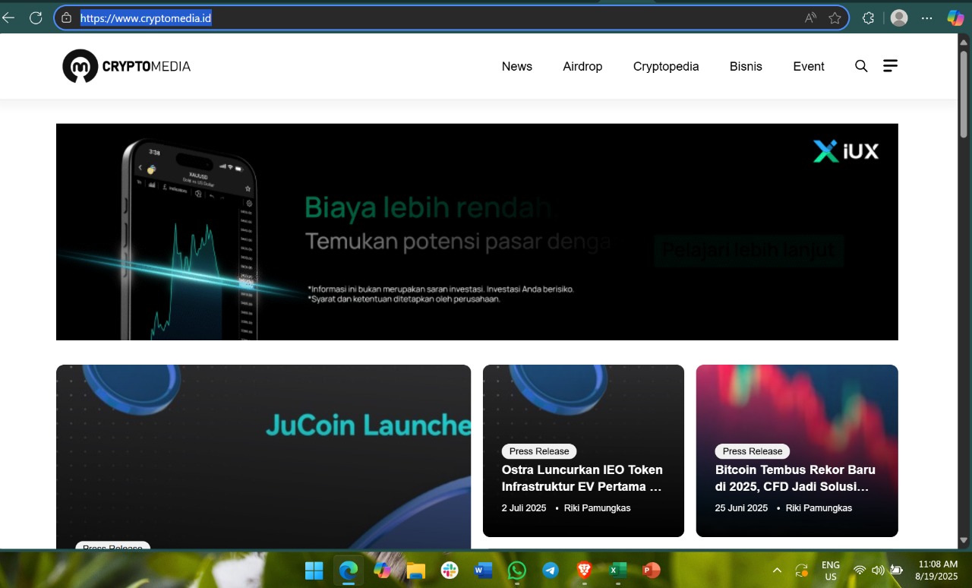Open the Airdrop menu item

[582, 66]
